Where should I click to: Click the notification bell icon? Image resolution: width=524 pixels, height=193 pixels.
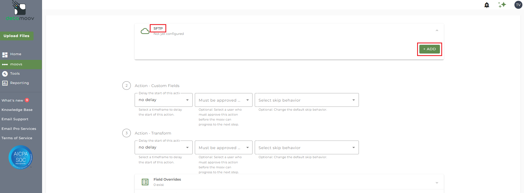click(x=487, y=5)
